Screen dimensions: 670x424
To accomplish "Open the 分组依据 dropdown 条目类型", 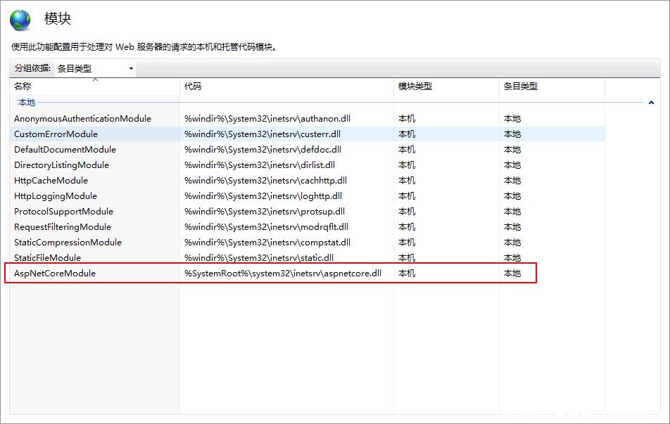I will coord(95,69).
